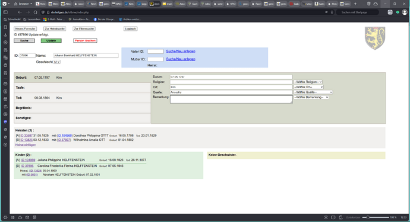Open the browser workspace dropdown
Image resolution: width=410 pixels, height=222 pixels.
click(x=23, y=4)
